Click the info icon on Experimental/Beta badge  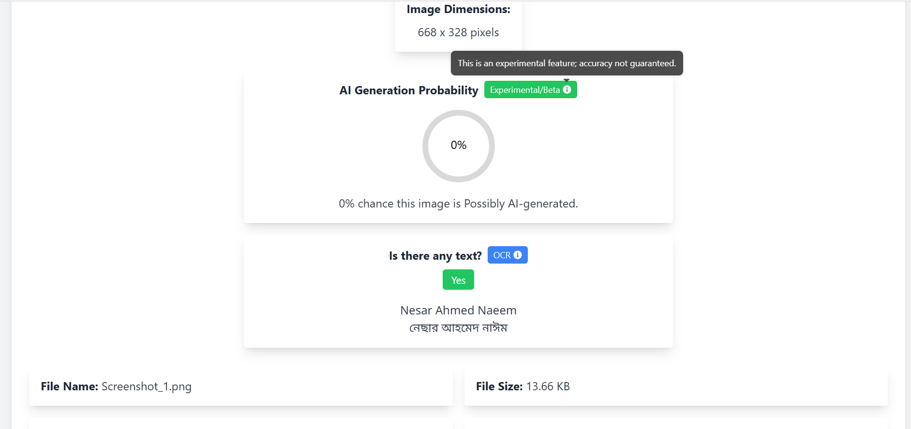[x=567, y=89]
